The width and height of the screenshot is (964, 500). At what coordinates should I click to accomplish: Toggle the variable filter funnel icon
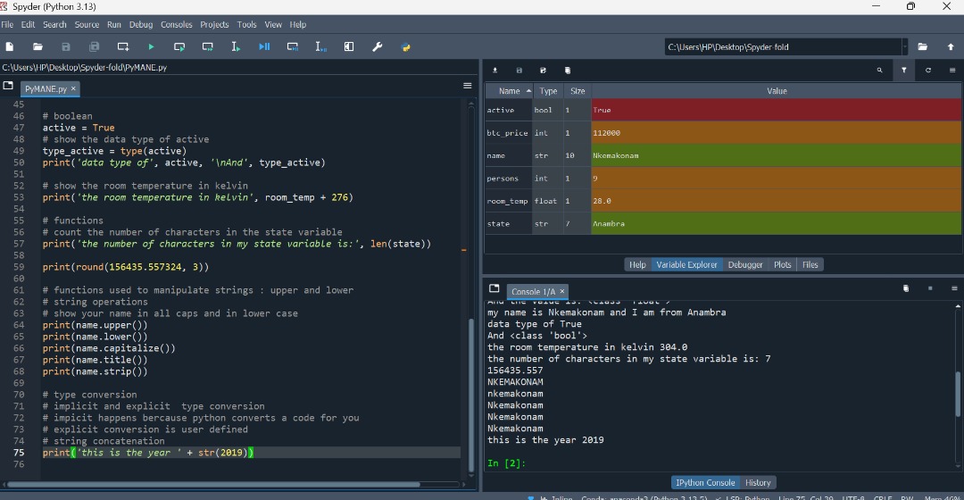click(903, 71)
